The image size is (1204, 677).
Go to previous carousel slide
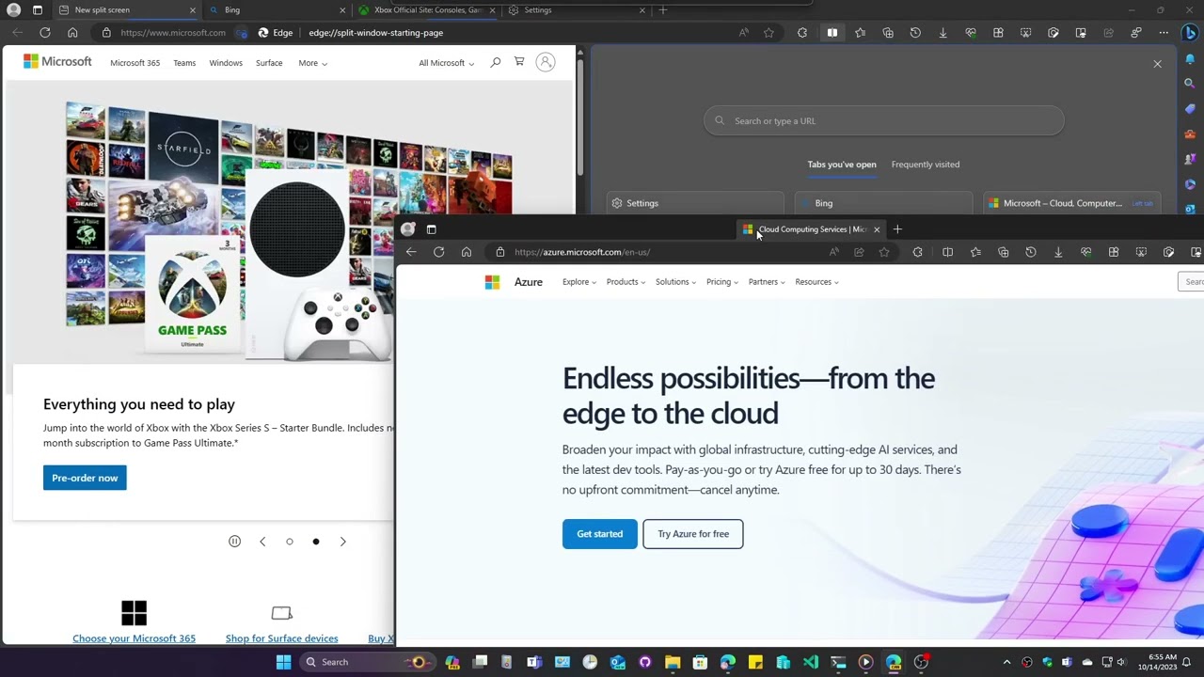click(262, 542)
